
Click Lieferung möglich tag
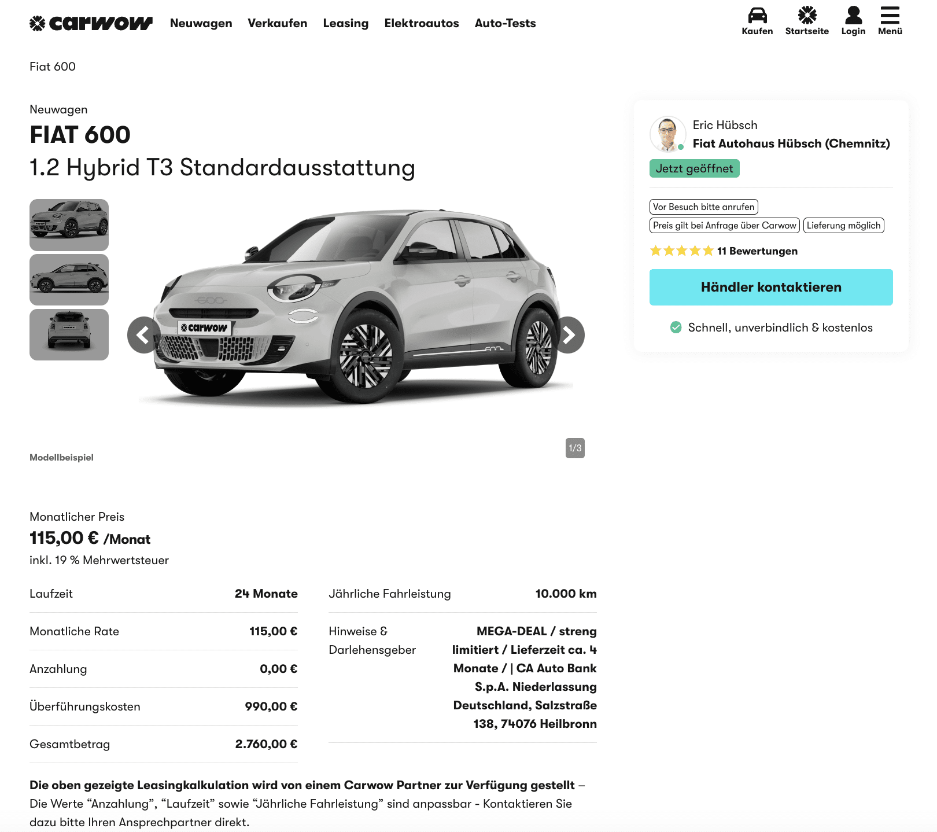pyautogui.click(x=843, y=225)
